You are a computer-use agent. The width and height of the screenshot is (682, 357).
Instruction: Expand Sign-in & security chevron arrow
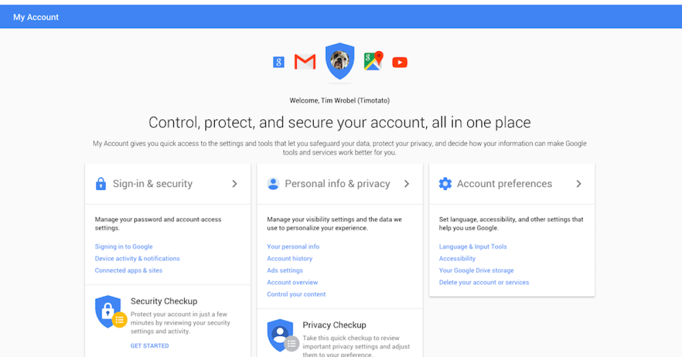click(x=235, y=184)
